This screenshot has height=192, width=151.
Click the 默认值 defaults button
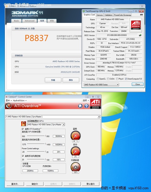pos(91,184)
